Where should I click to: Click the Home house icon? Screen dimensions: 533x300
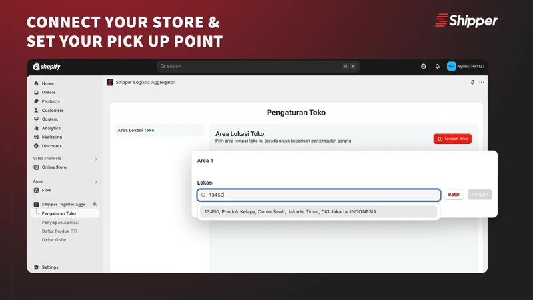click(36, 83)
